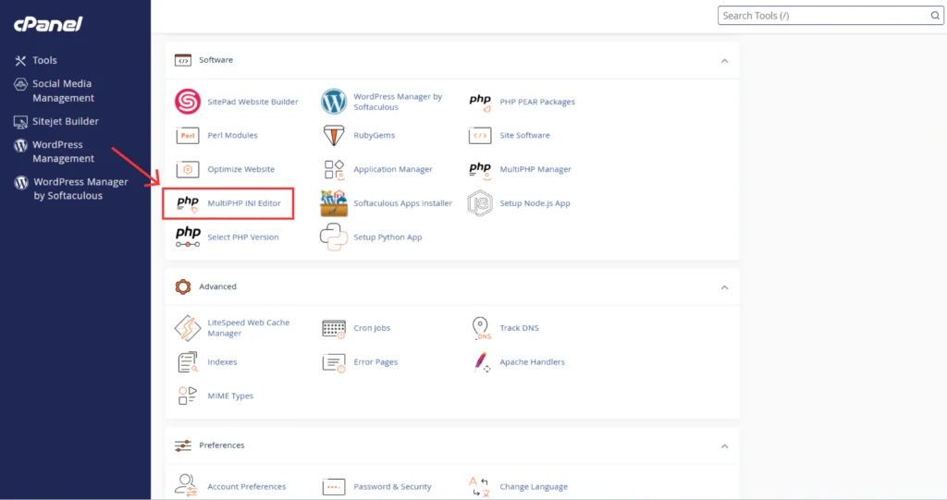Image resolution: width=947 pixels, height=500 pixels.
Task: Open the PHP PEAR Packages icon
Action: (x=480, y=102)
